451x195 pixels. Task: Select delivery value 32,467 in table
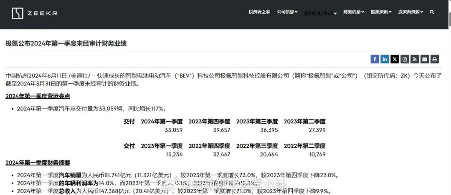click(221, 155)
